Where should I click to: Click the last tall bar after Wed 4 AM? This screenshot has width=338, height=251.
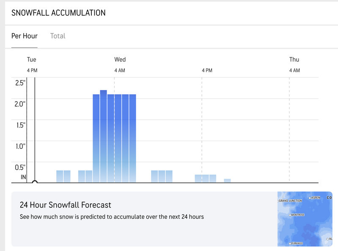tap(132, 138)
